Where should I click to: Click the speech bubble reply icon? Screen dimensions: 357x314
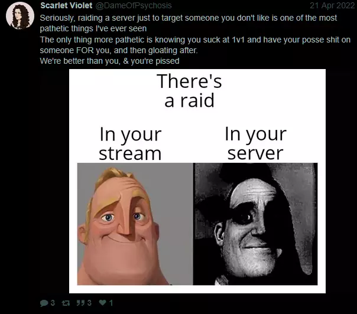44,303
